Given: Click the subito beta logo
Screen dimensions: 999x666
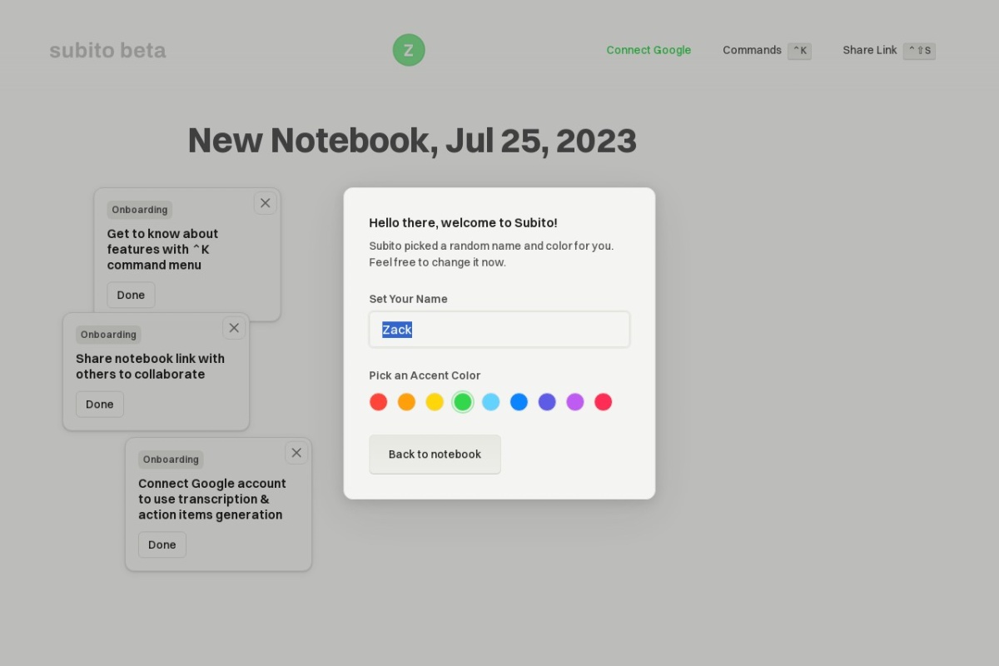Looking at the screenshot, I should tap(107, 50).
